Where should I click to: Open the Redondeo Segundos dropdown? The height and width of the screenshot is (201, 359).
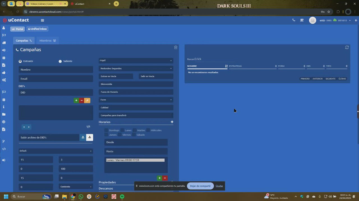(x=136, y=68)
